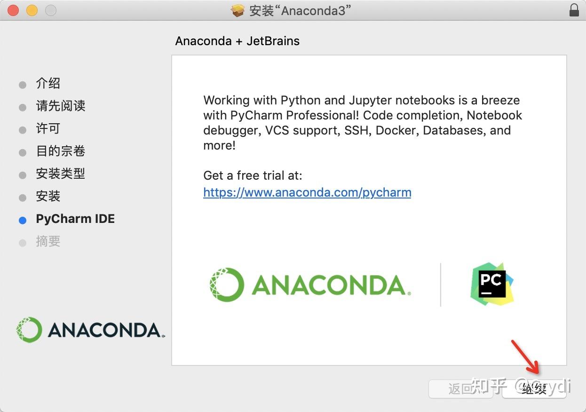Click the Anaconda logo in the sidebar
This screenshot has height=412, width=586.
click(x=90, y=330)
